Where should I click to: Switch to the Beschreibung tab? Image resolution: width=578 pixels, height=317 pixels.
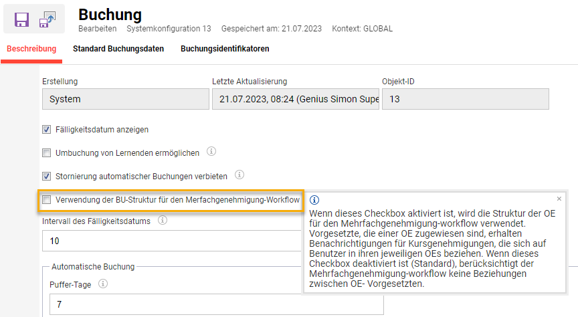[x=31, y=49]
